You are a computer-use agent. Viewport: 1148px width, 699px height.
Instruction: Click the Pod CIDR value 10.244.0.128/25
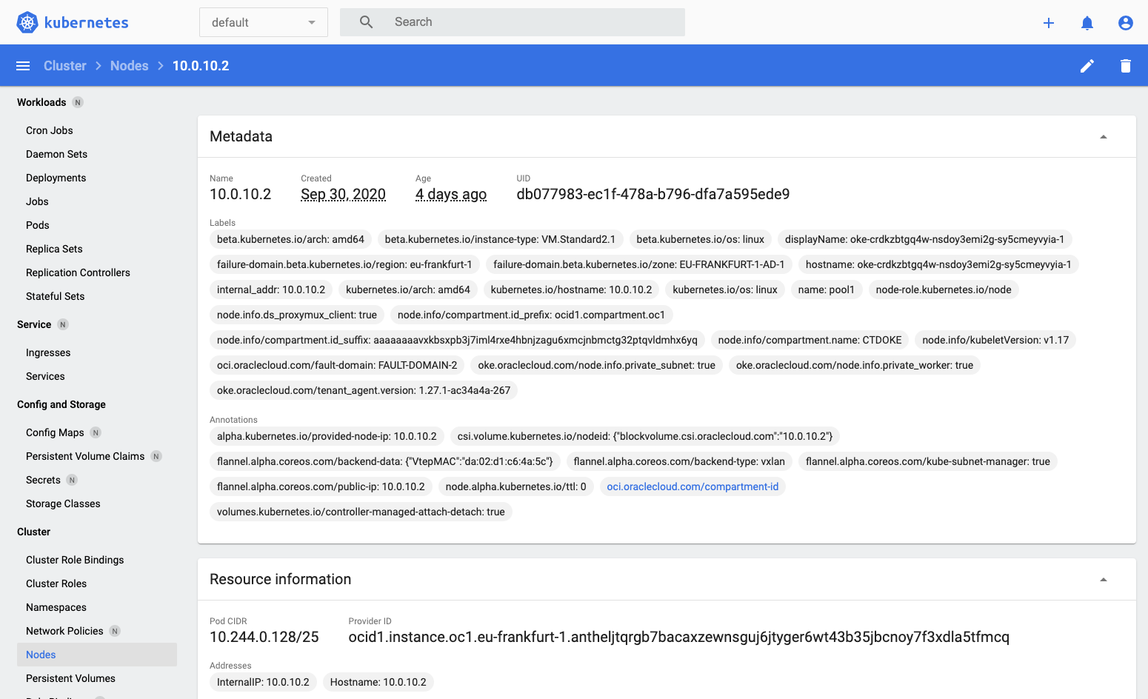click(264, 637)
